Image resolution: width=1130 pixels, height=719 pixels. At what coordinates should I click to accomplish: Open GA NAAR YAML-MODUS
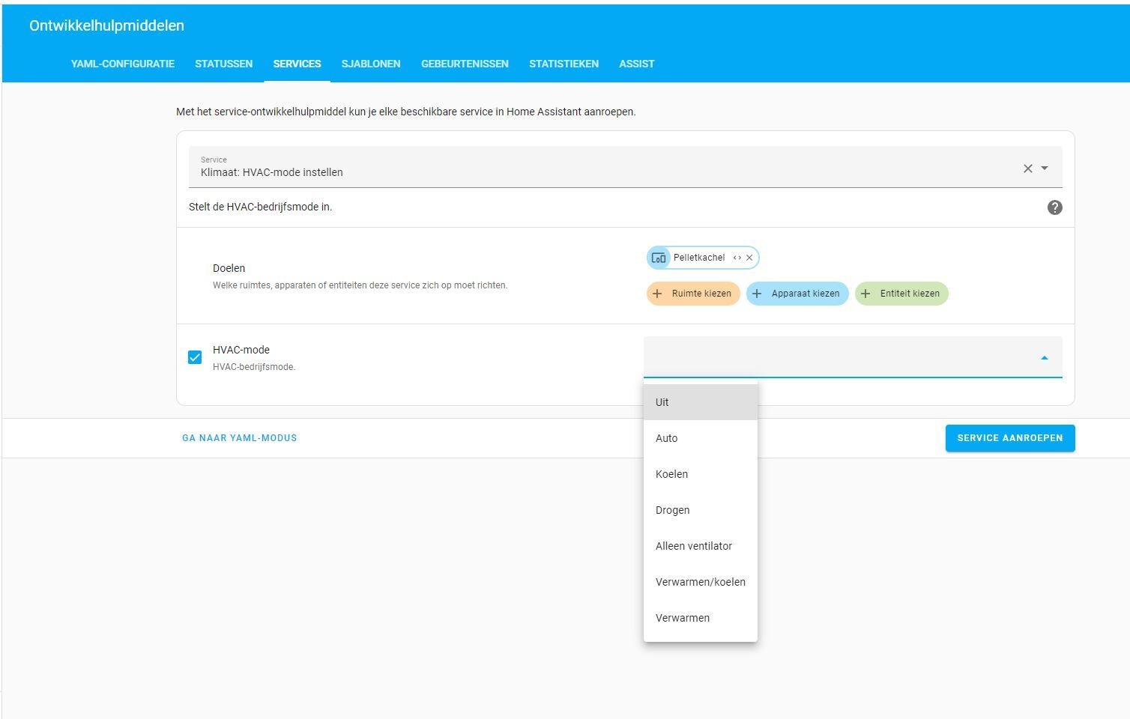click(239, 438)
